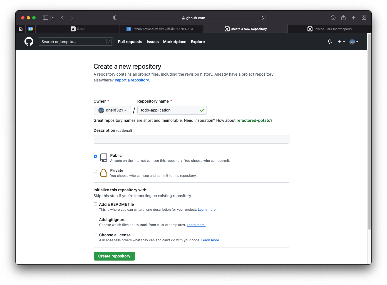The width and height of the screenshot is (387, 285).
Task: Open the owner dhslrl321 dropdown
Action: point(112,110)
